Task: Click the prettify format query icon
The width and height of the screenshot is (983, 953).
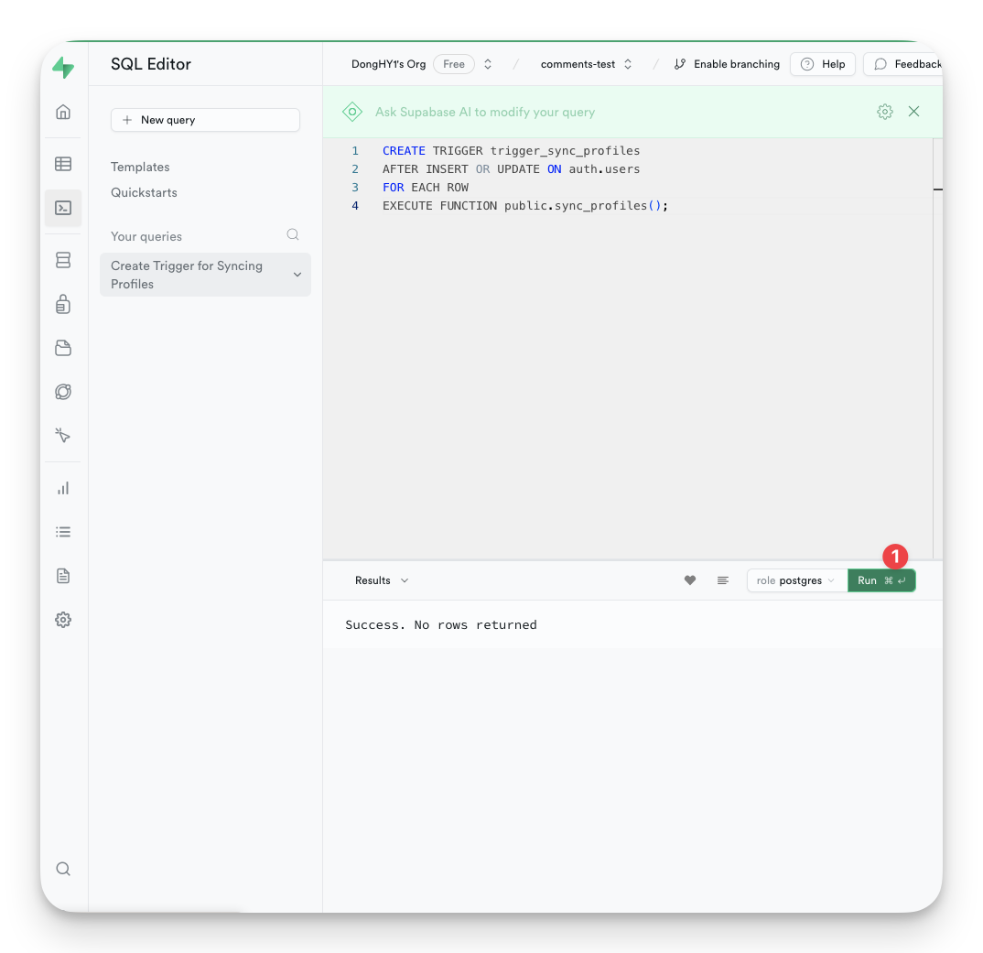Action: (x=723, y=580)
